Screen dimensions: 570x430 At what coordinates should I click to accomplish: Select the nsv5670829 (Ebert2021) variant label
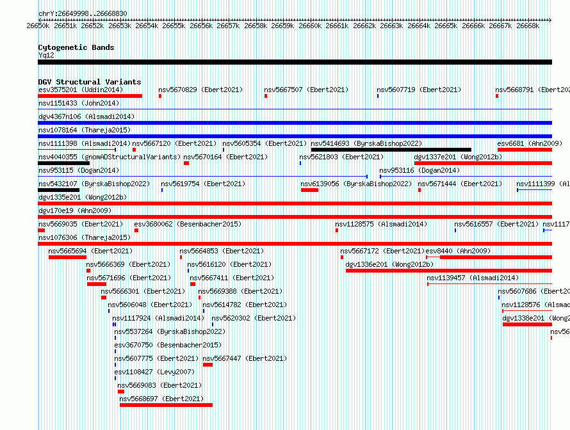click(x=200, y=90)
